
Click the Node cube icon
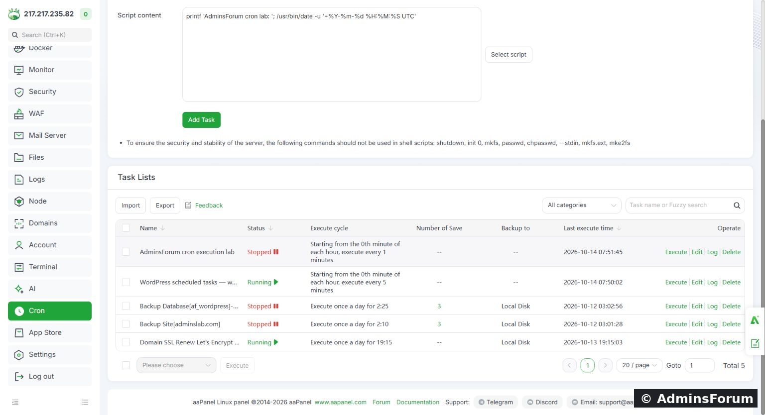(19, 201)
